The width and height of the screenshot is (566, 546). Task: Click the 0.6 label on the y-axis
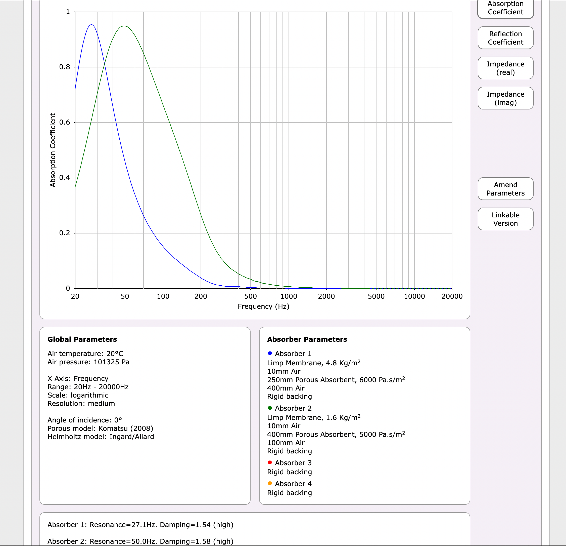(x=65, y=122)
